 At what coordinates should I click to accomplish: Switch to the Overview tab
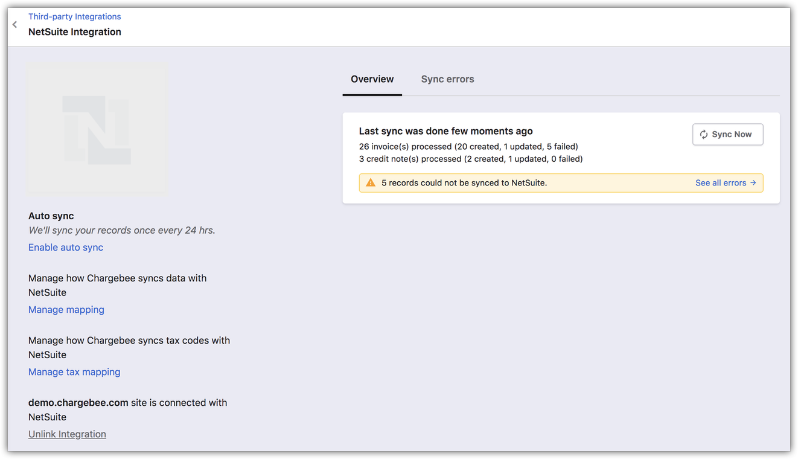[x=372, y=79]
